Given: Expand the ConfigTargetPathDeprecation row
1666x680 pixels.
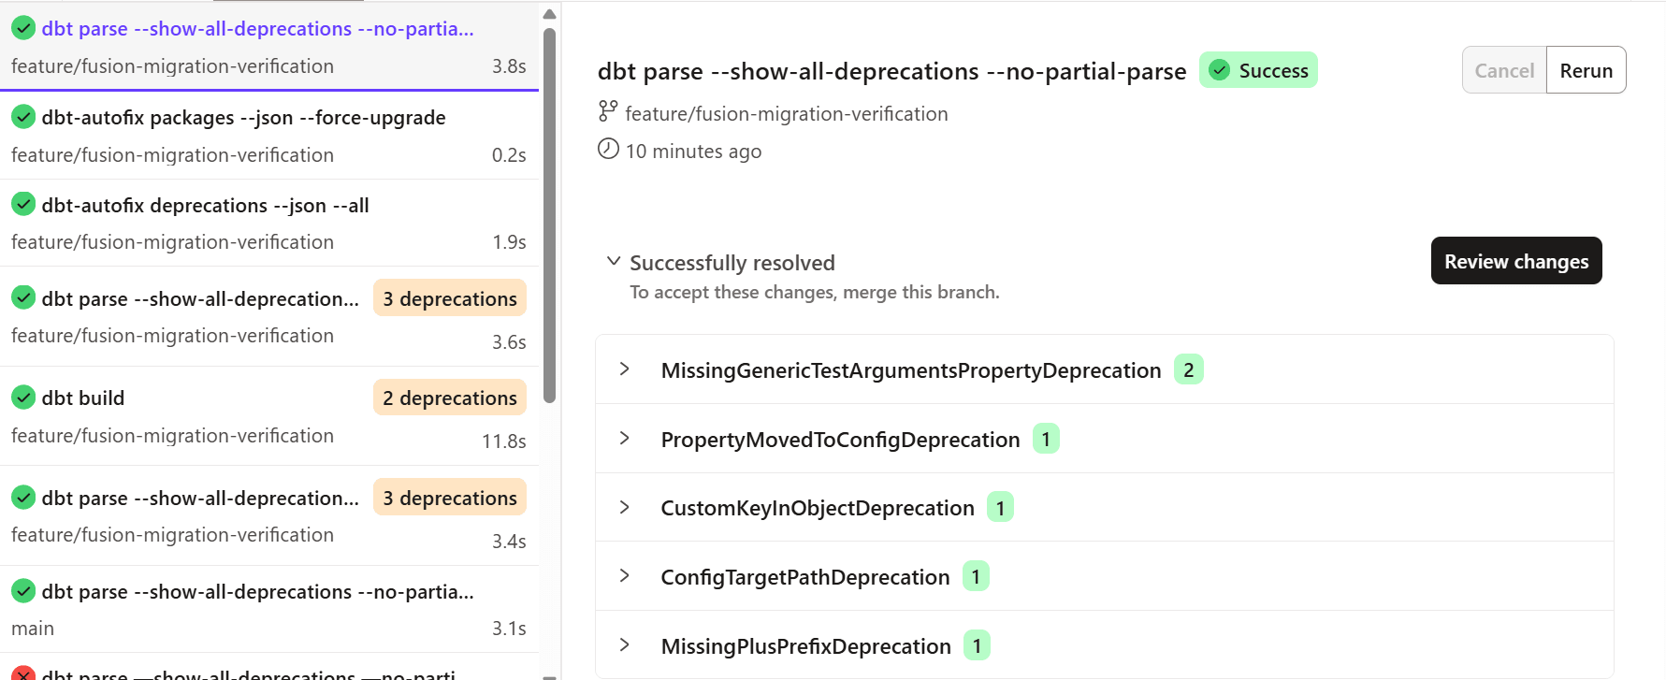Looking at the screenshot, I should coord(625,576).
